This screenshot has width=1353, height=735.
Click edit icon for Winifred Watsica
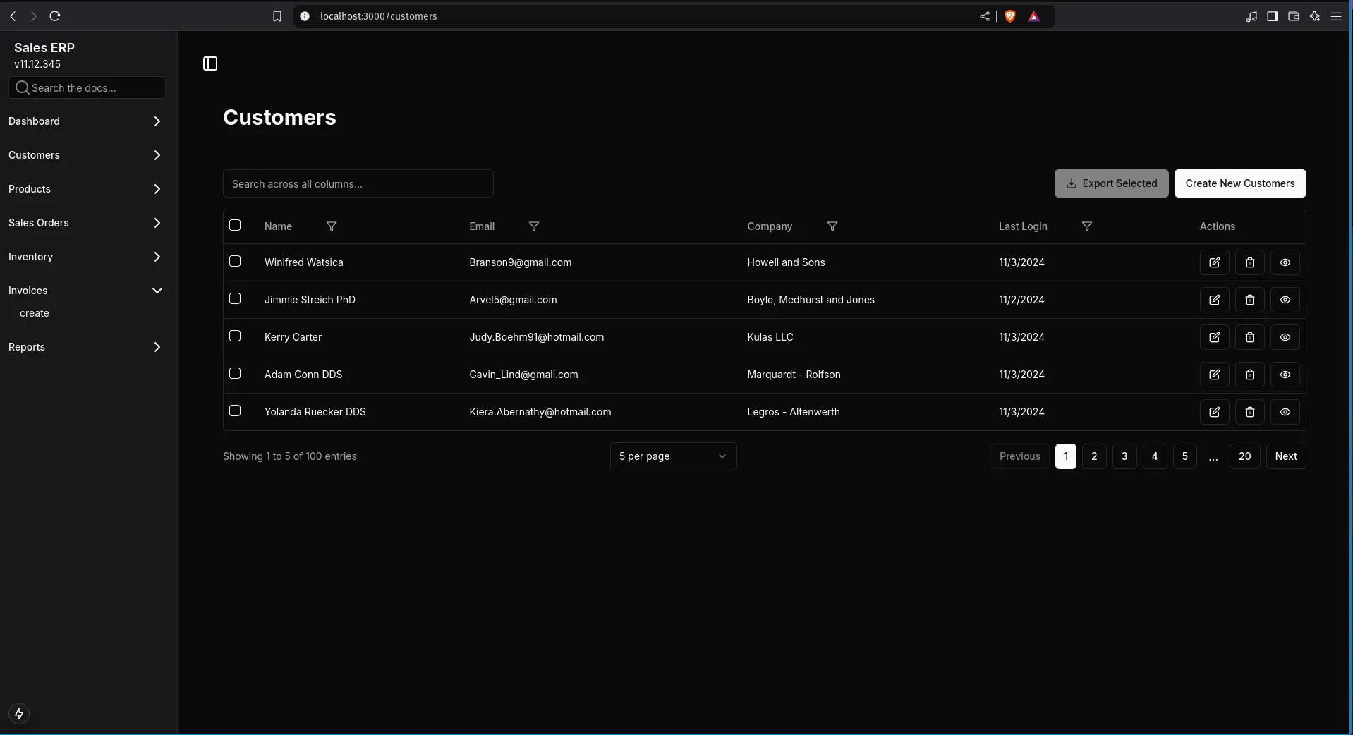pos(1214,262)
